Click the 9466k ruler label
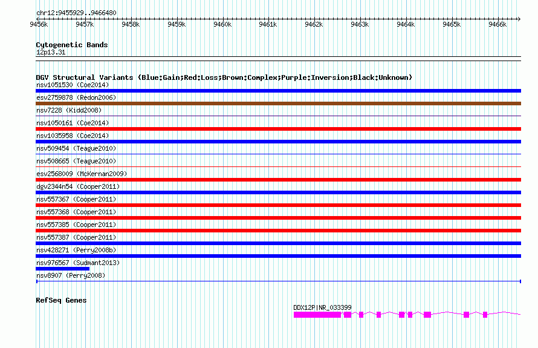The width and height of the screenshot is (538, 348). click(x=497, y=24)
